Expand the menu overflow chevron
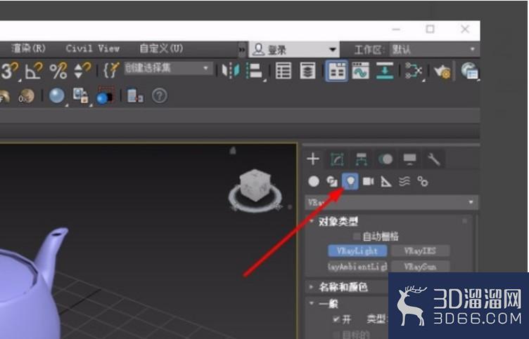This screenshot has width=529, height=339. tap(242, 50)
